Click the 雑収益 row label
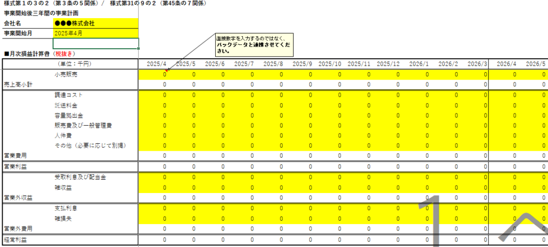 [x=63, y=187]
